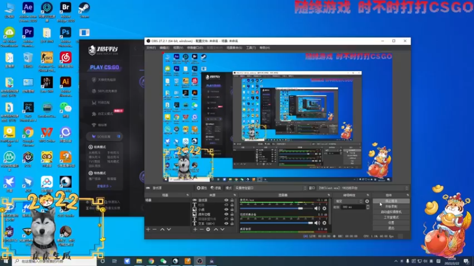Image resolution: width=474 pixels, height=266 pixels.
Task: Open the 场景集合(S) menu in OBS
Action: click(x=234, y=48)
